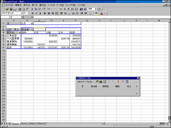
Task: Click the Fill Color paint bucket swatch
Action: 96,14
